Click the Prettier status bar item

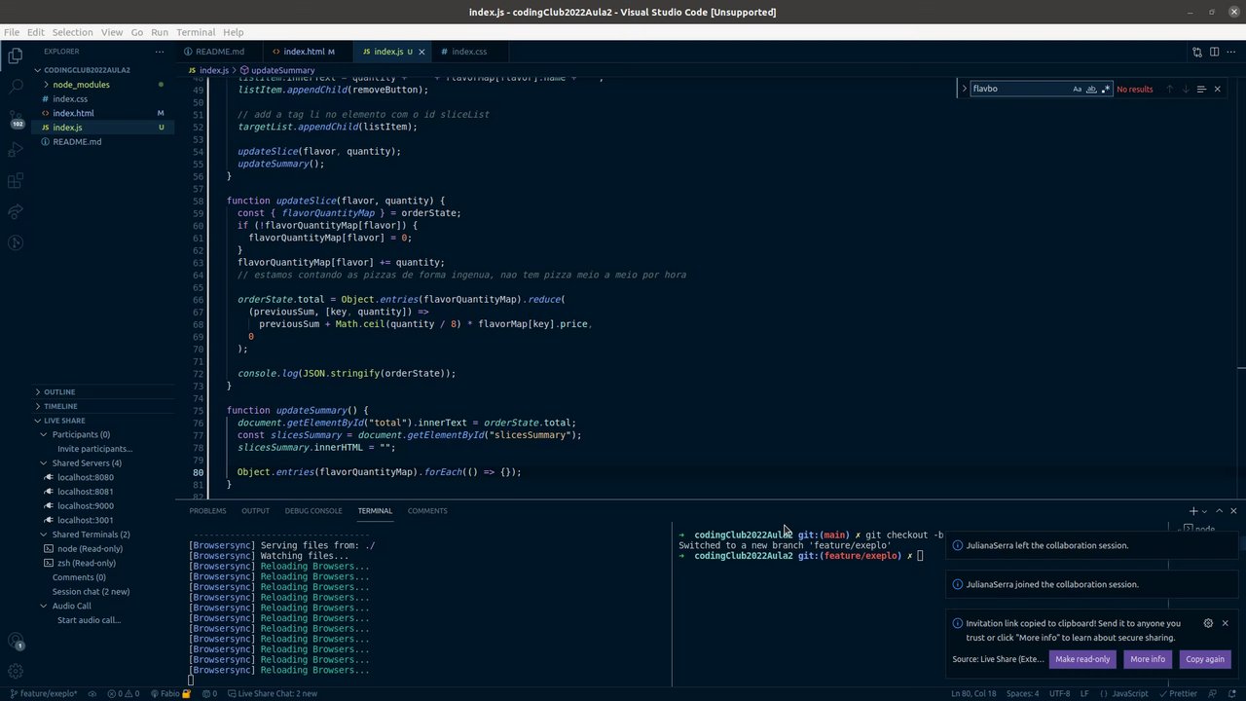click(x=1178, y=694)
